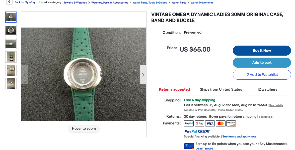Click the eBay Mastercard card icon
The height and width of the screenshot is (150, 295).
[x=189, y=146]
